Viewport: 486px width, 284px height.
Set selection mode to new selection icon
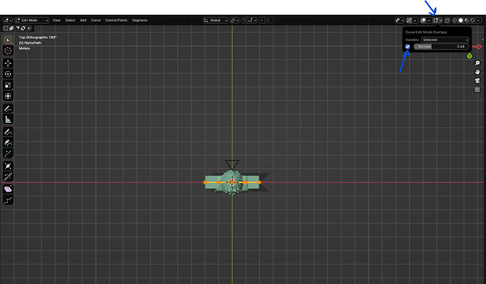(x=6, y=28)
